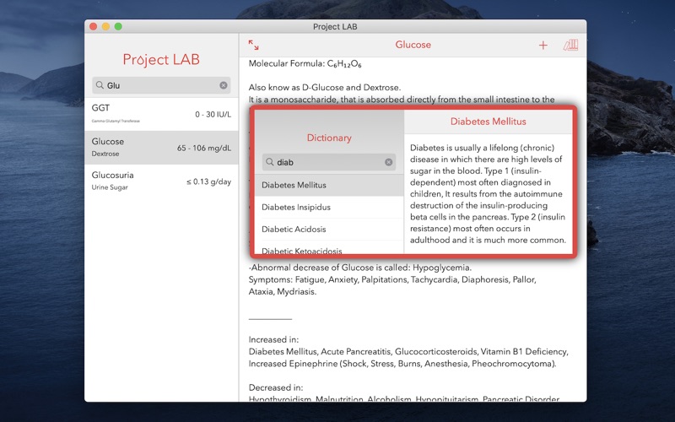Click the Dictionary panel heading

click(x=329, y=138)
